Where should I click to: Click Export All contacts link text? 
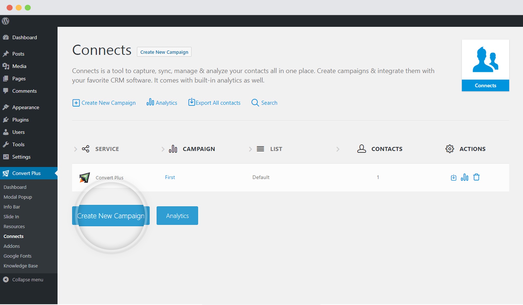[x=218, y=103]
